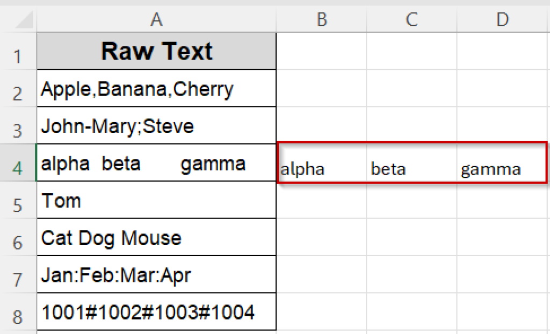Select the cell containing 'Tom'

pos(156,200)
